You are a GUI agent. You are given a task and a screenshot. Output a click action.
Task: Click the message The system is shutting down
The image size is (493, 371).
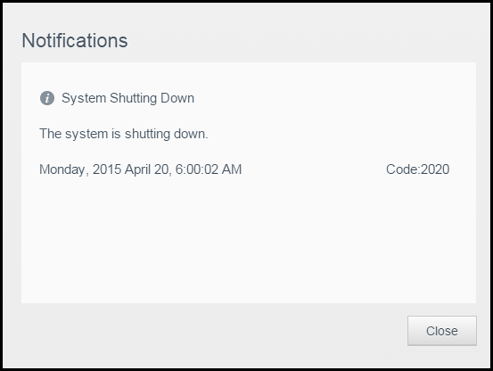[x=124, y=134]
